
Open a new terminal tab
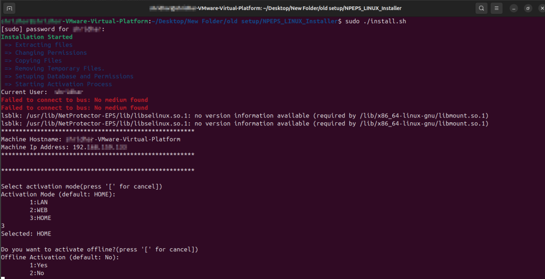tap(10, 8)
